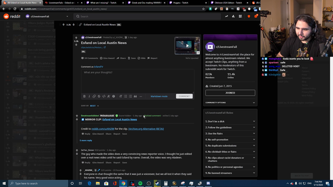The height and width of the screenshot is (187, 333).
Task: Apply italic formatting in comment editor
Action: [x=89, y=96]
